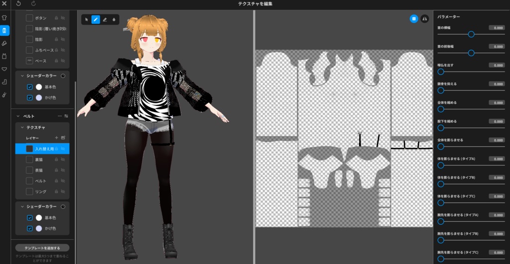Click the 喉仏を出す value field
The height and width of the screenshot is (264, 510).
(497, 65)
